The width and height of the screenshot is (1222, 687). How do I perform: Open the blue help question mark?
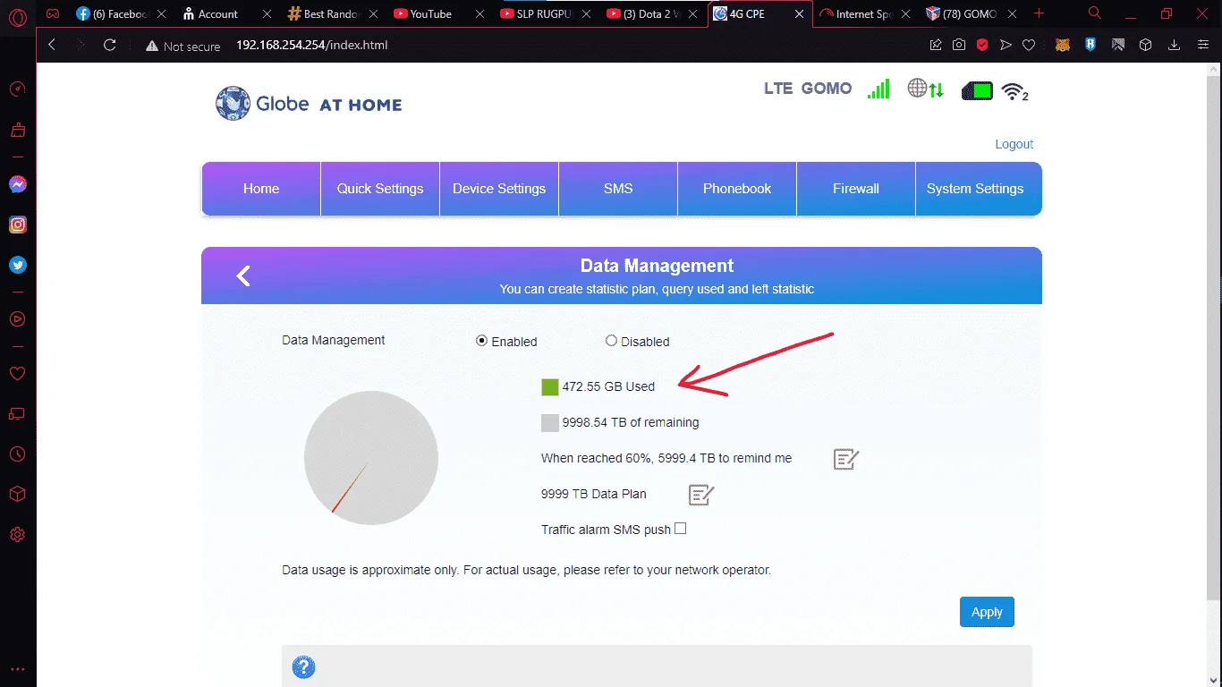pyautogui.click(x=304, y=667)
